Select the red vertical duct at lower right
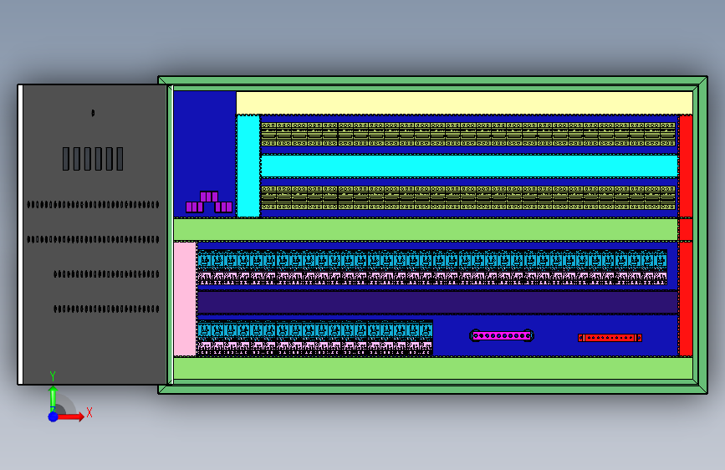Viewport: 725px width, 470px height. tap(686, 299)
